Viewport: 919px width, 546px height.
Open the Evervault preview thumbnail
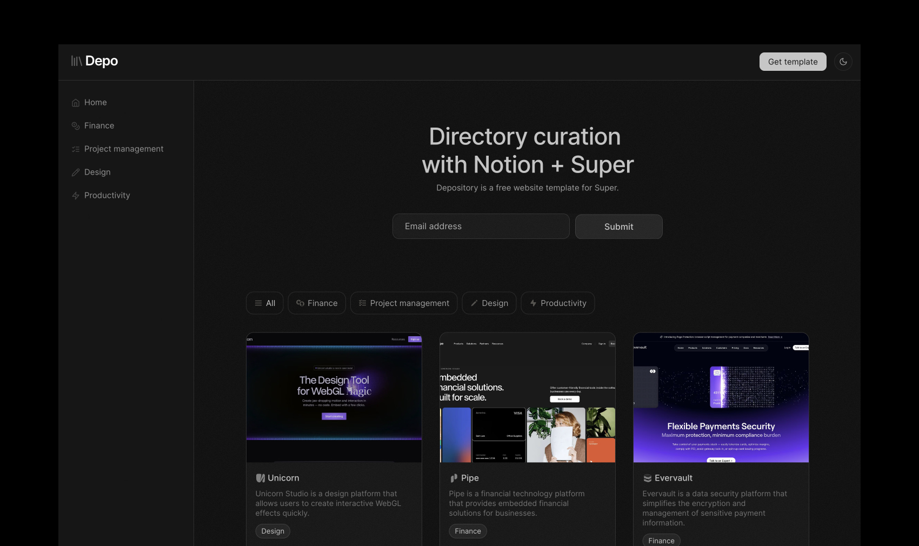pos(721,398)
